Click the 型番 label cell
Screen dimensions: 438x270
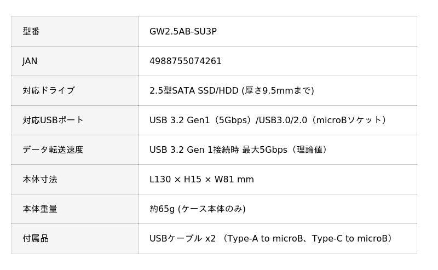(x=31, y=32)
